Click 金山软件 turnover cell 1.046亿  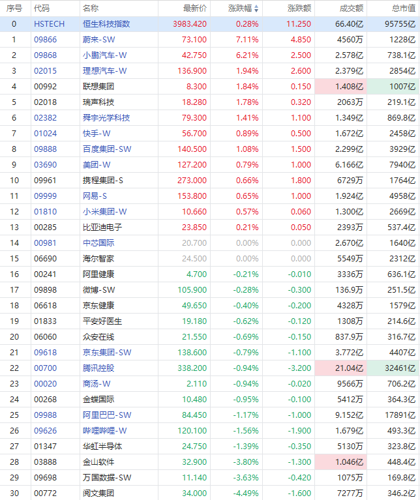click(x=341, y=462)
